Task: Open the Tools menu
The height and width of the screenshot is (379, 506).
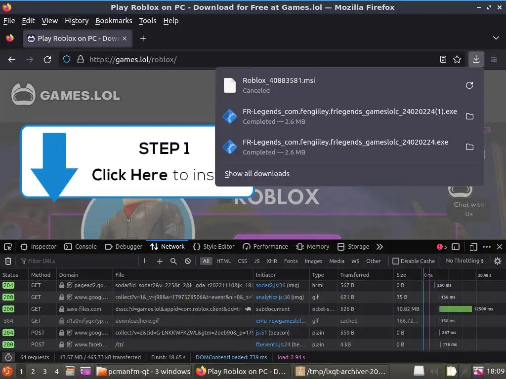Action: click(x=147, y=21)
